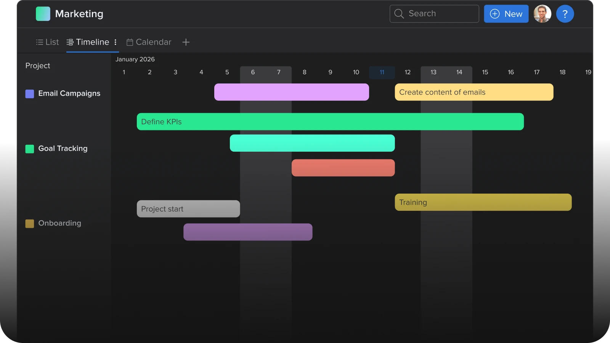This screenshot has width=610, height=343.
Task: Select the highlighted date 11 in header
Action: click(x=382, y=72)
